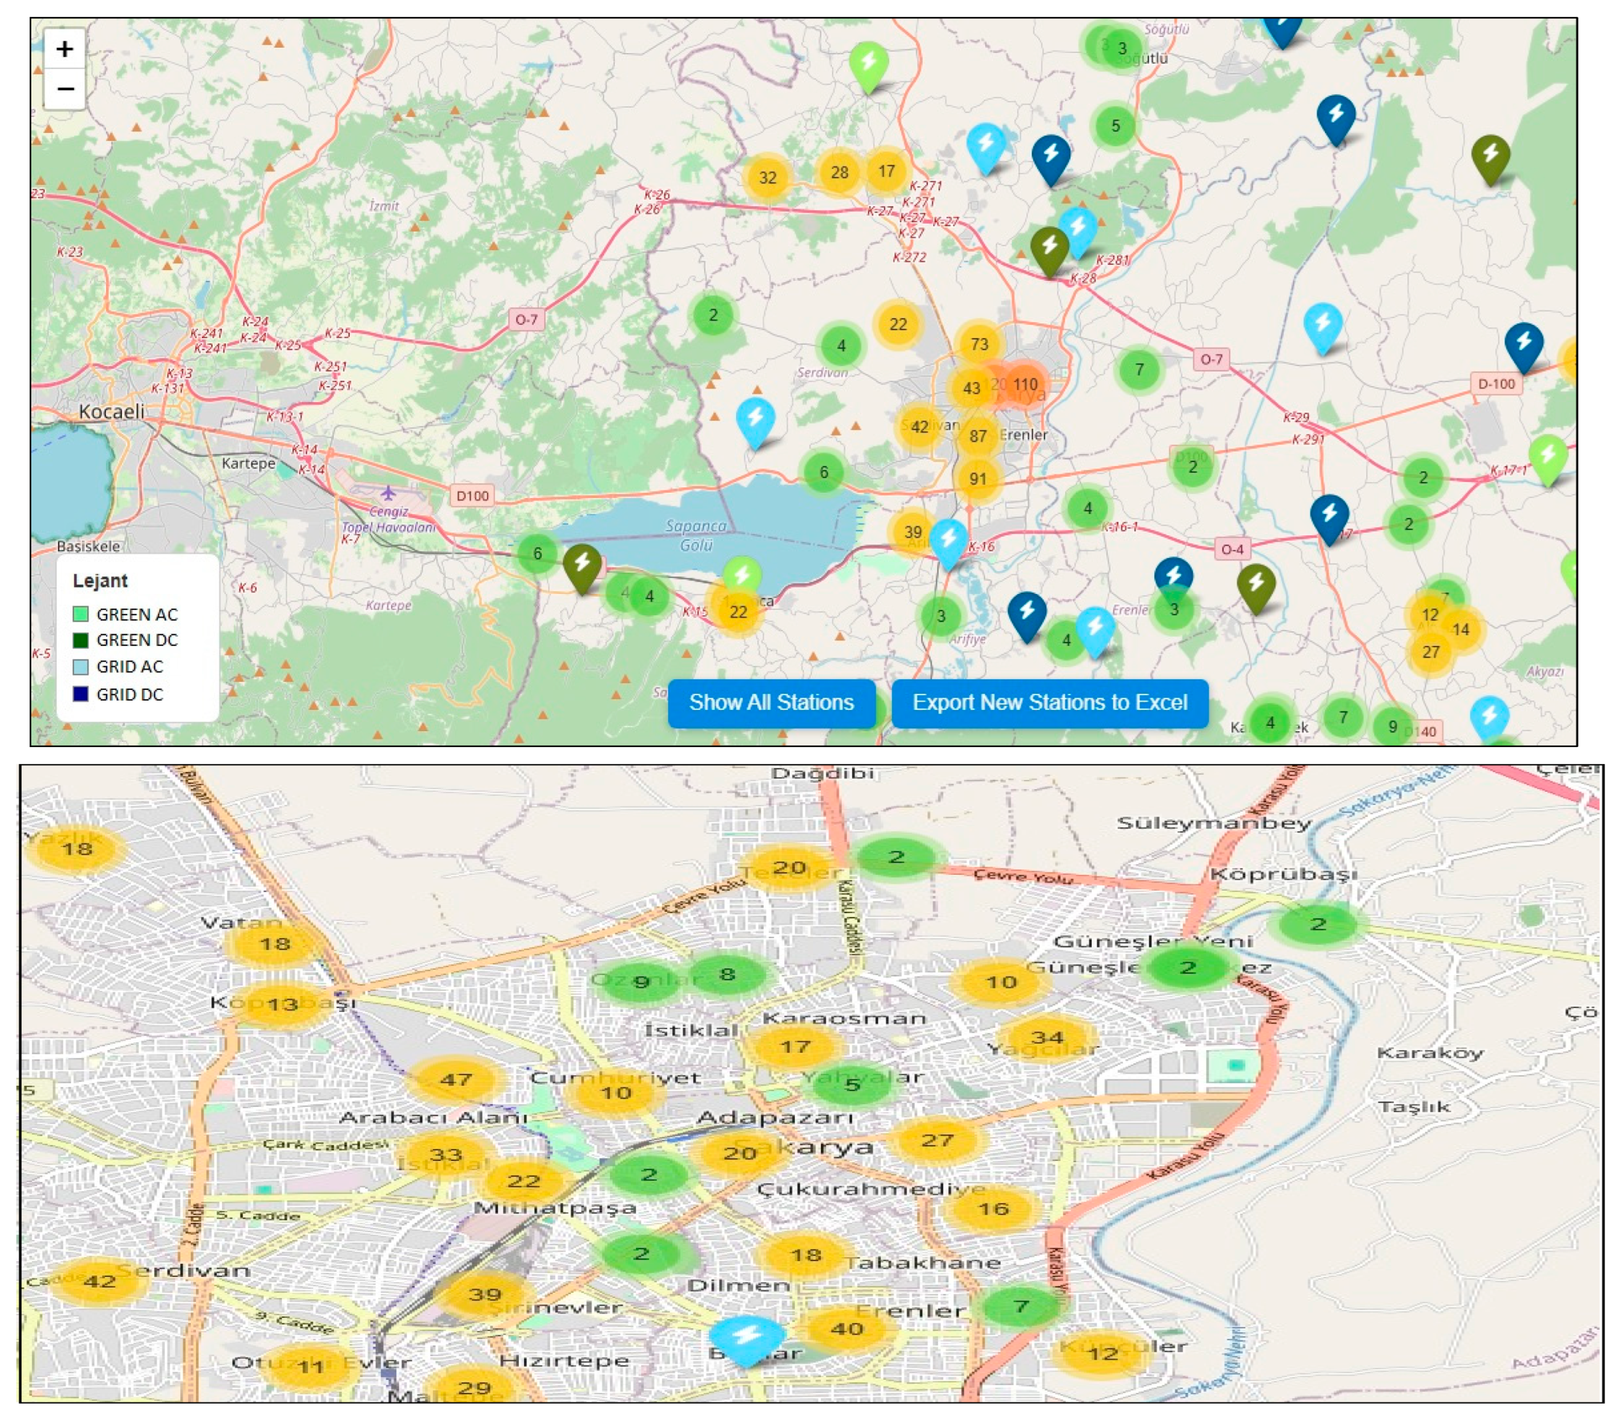The height and width of the screenshot is (1420, 1621).
Task: Click the Show All Stations button
Action: click(x=771, y=702)
